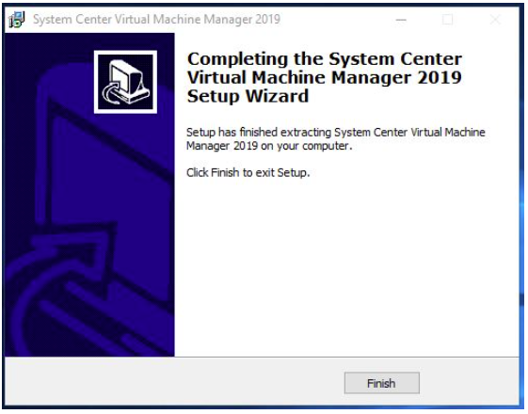Screen dimensions: 528x414
Task: Minimize the Setup Wizard window
Action: tap(401, 20)
